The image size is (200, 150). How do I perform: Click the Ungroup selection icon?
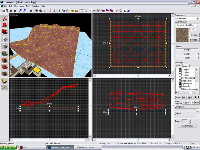click(x=41, y=11)
